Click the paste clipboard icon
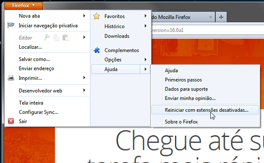The height and width of the screenshot is (163, 264). tap(66, 38)
